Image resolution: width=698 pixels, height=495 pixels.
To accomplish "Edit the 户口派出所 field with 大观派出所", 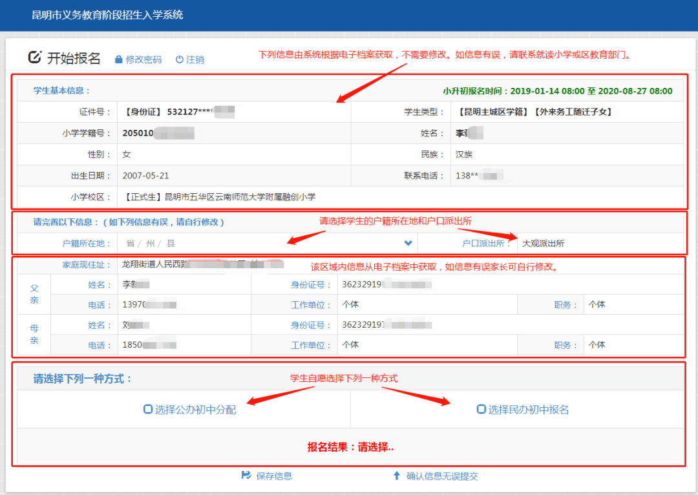I will (600, 244).
